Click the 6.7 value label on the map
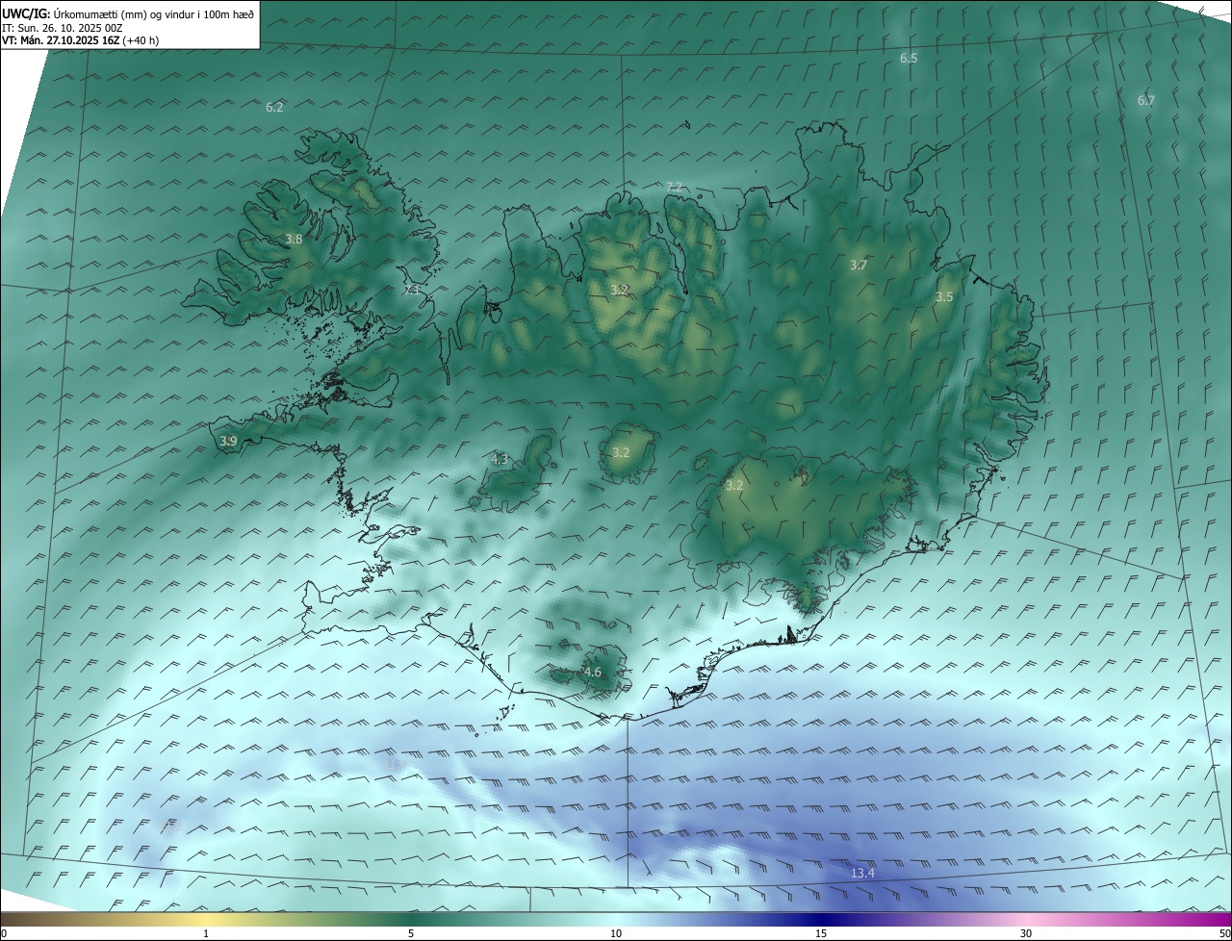 coord(1145,100)
